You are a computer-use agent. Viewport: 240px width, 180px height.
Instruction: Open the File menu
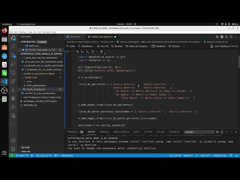click(11, 32)
